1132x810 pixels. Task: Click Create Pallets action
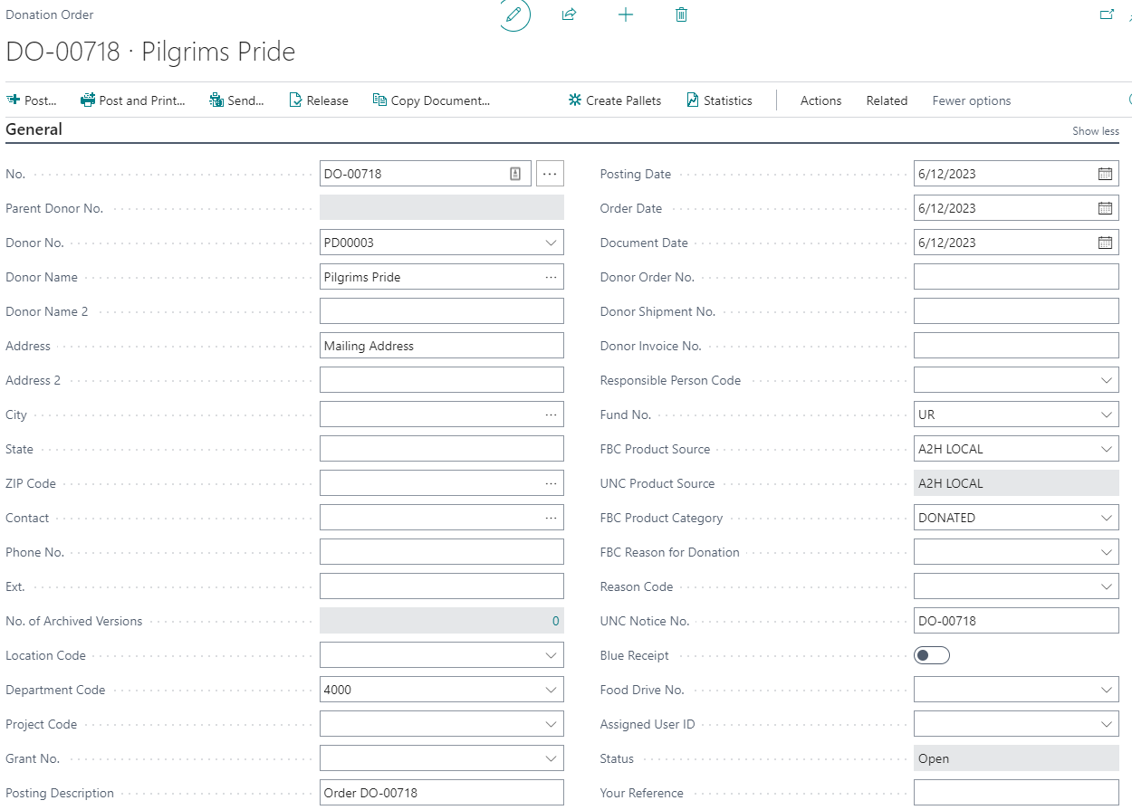pyautogui.click(x=615, y=100)
